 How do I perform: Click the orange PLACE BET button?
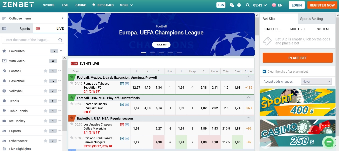pyautogui.click(x=298, y=58)
